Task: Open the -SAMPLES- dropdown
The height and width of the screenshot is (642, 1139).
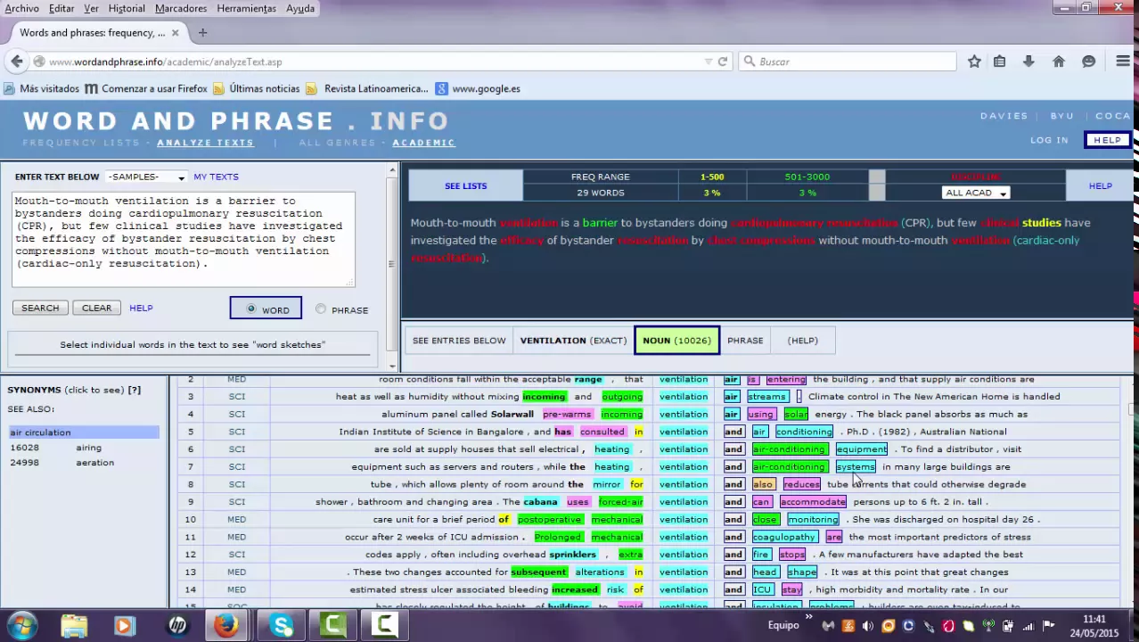Action: point(146,177)
